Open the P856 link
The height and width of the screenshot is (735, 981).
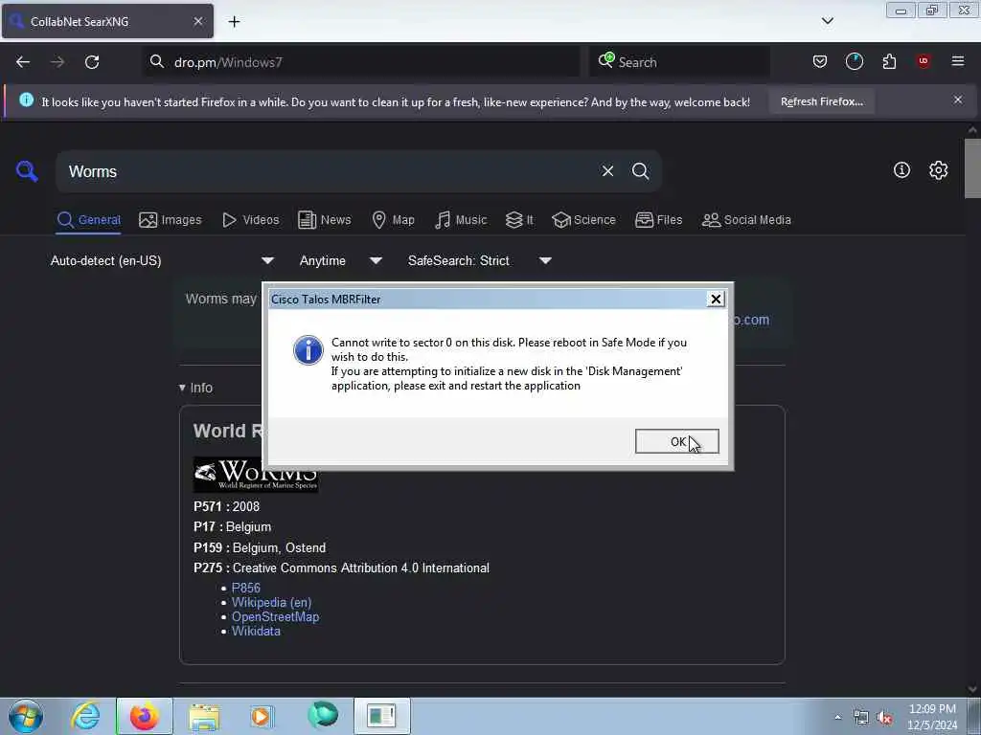tap(246, 589)
